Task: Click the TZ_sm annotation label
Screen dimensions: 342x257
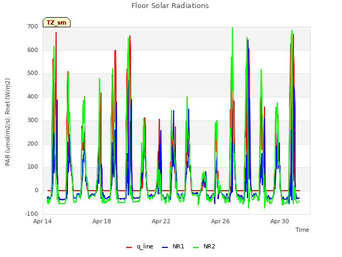Action: [57, 22]
